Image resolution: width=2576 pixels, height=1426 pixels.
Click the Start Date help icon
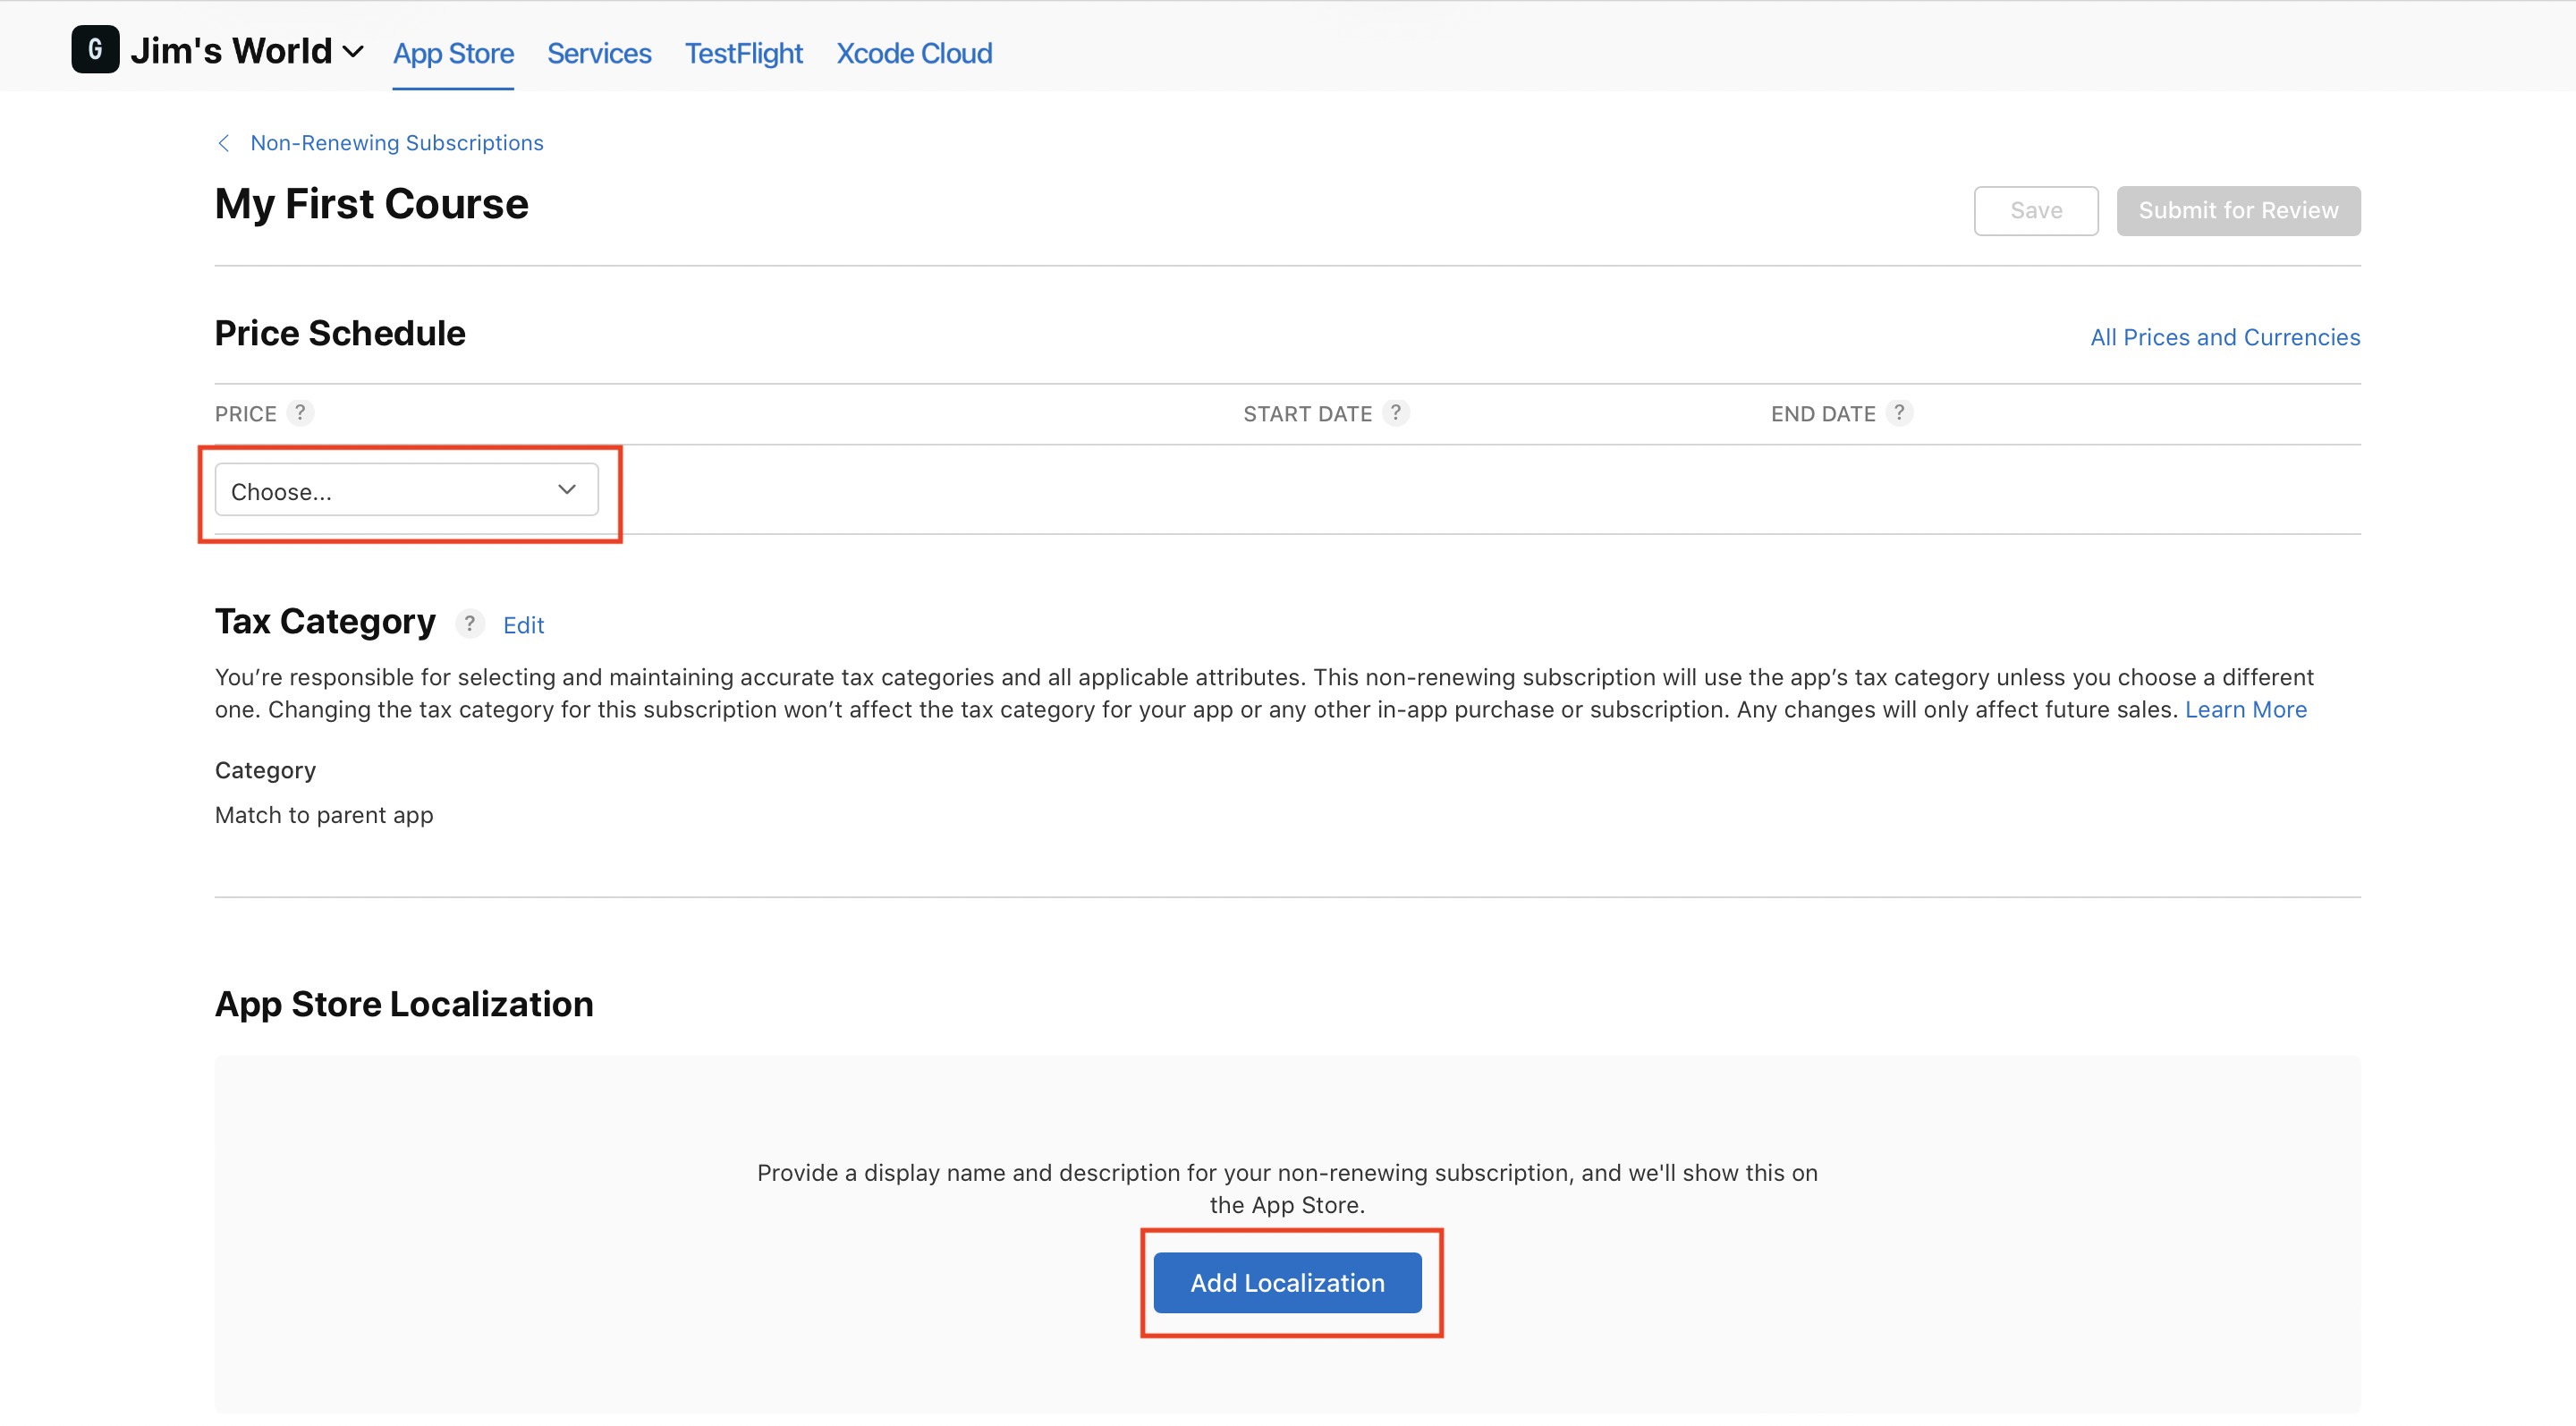pos(1396,412)
